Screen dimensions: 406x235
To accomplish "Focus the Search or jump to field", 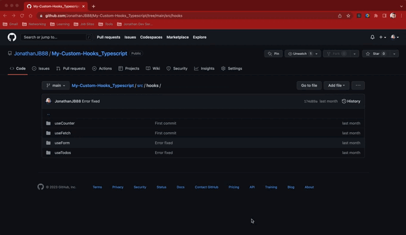I will coord(57,37).
